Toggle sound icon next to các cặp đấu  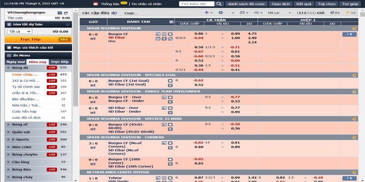tap(114, 13)
